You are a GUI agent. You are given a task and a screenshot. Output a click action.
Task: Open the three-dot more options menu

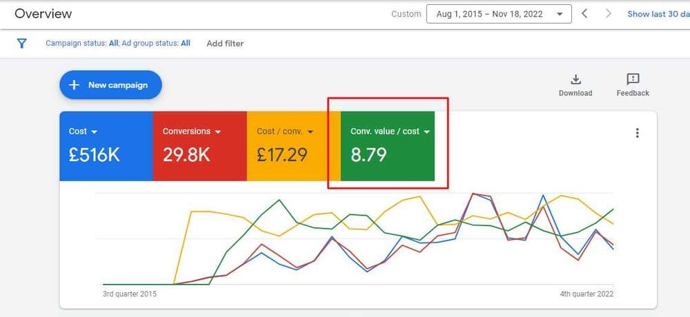(x=637, y=133)
